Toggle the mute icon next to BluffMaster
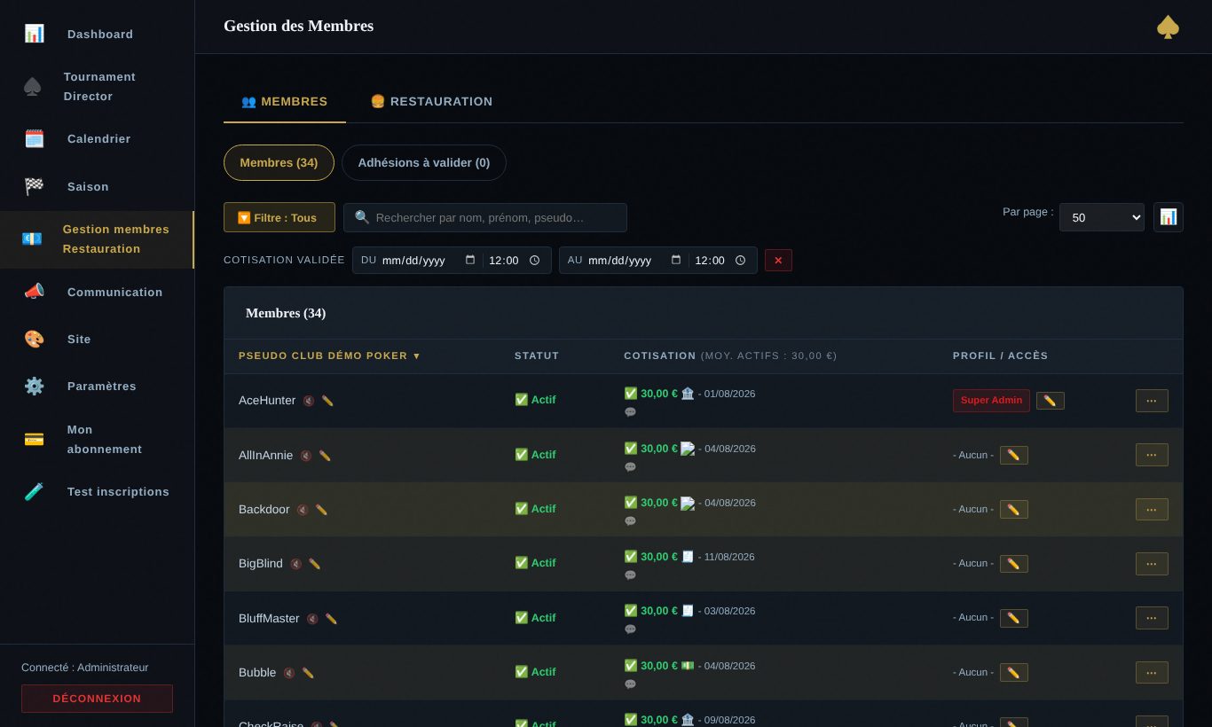Screen dimensions: 1212x727 [x=312, y=619]
